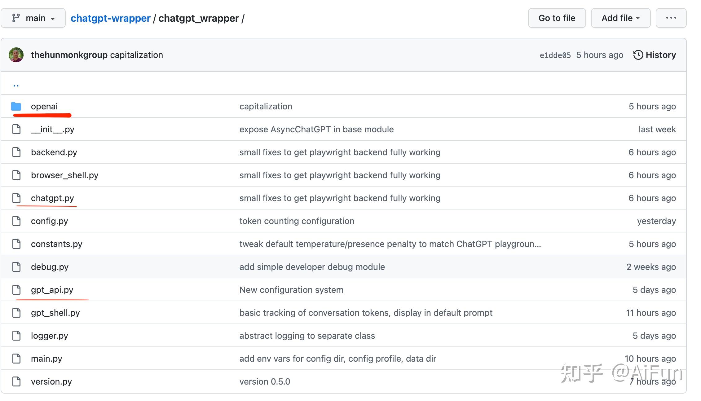Image resolution: width=701 pixels, height=401 pixels.
Task: Expand the Add file dropdown
Action: (620, 18)
